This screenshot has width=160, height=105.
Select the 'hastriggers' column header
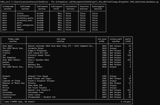point(98,7)
